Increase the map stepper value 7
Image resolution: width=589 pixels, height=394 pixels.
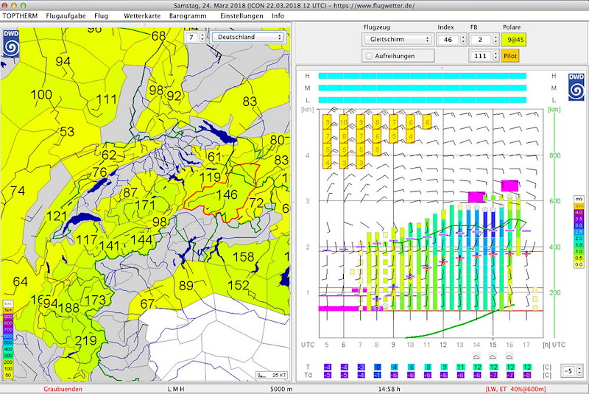[x=202, y=35]
